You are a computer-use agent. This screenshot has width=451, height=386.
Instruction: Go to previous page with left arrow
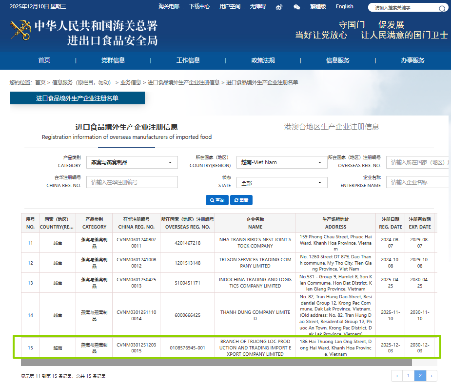(x=397, y=376)
